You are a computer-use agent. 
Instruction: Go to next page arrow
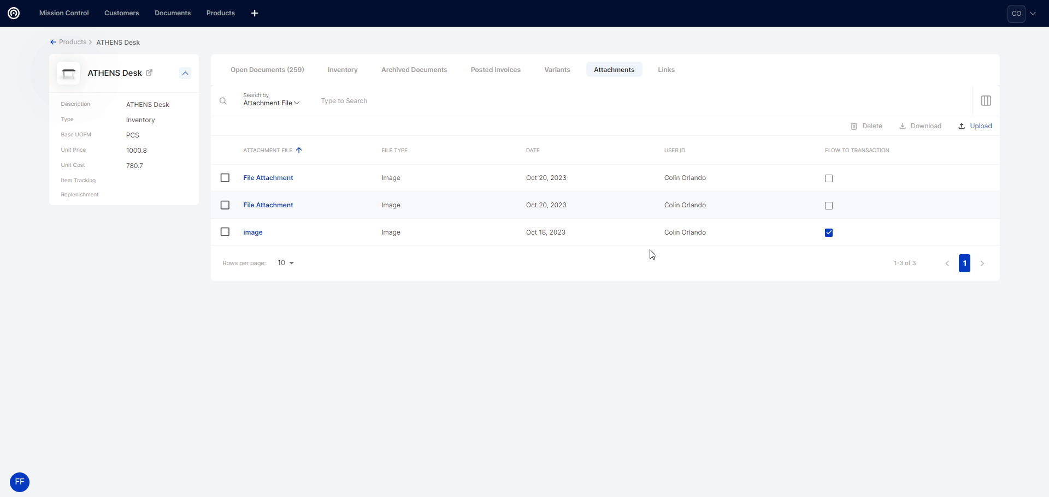[982, 264]
